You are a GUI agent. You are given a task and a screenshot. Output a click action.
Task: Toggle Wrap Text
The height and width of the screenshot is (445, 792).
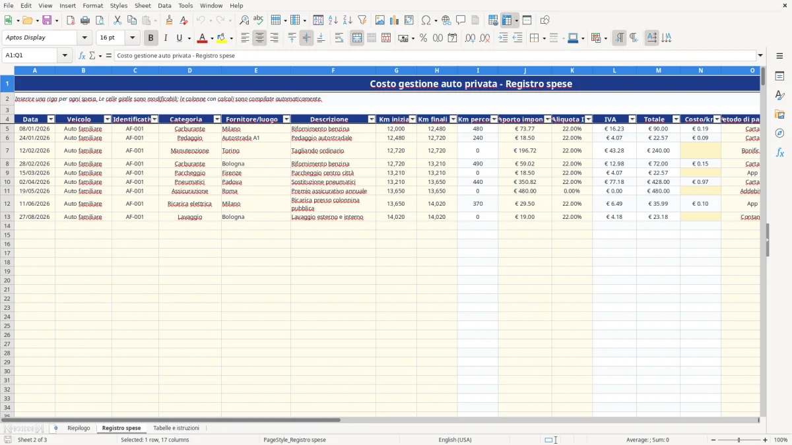coord(339,38)
